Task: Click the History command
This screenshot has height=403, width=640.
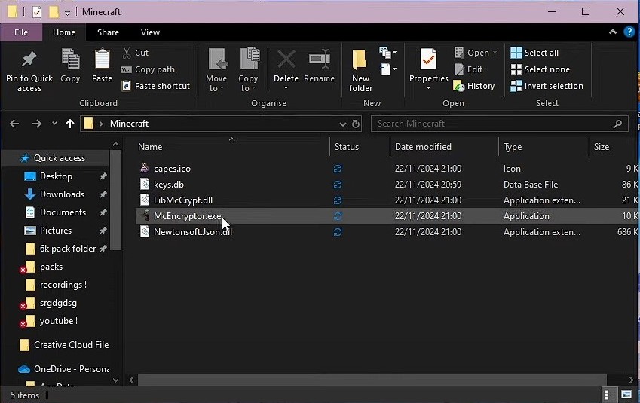Action: click(x=474, y=86)
